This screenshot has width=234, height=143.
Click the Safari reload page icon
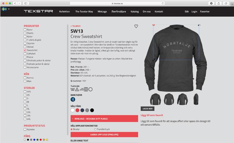(163, 3)
